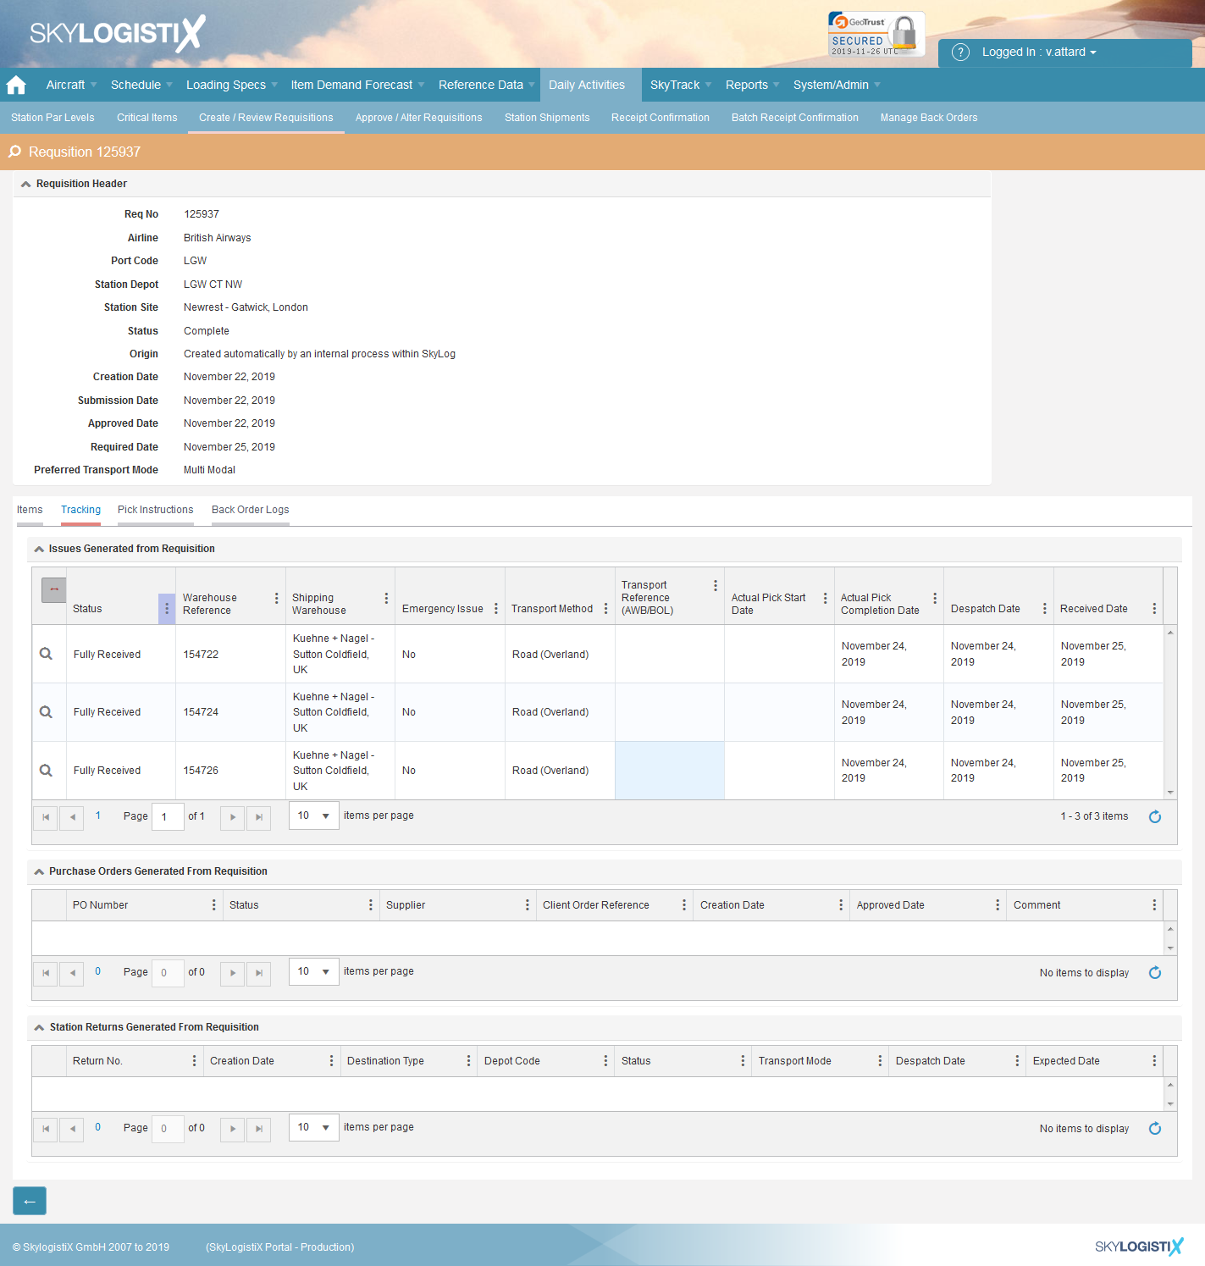The height and width of the screenshot is (1266, 1205).
Task: Open the SkyTrack menu
Action: pyautogui.click(x=680, y=85)
